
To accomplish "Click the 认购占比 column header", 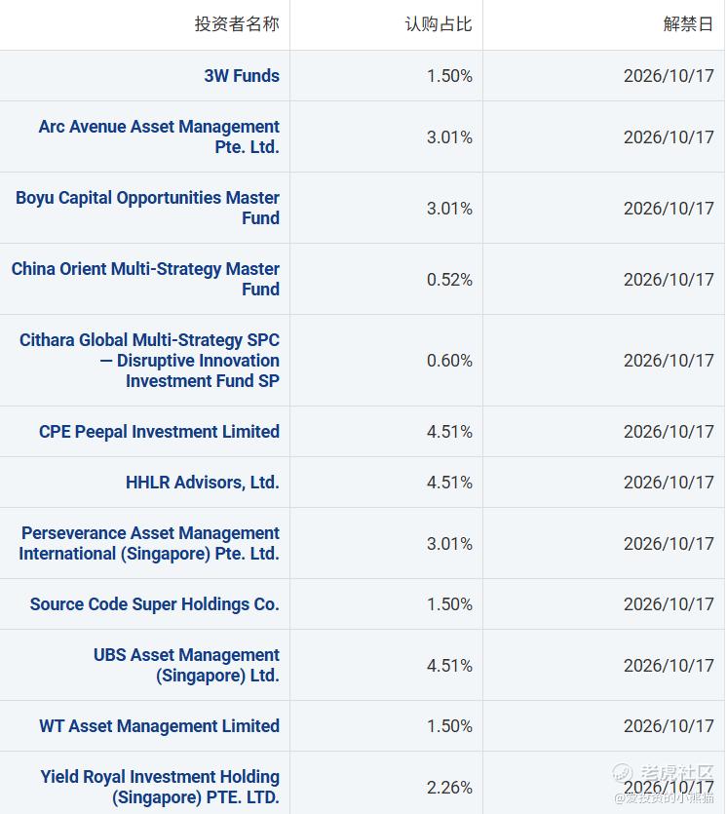I will click(x=438, y=24).
